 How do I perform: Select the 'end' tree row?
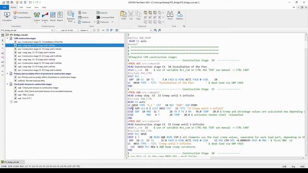pos(15,102)
